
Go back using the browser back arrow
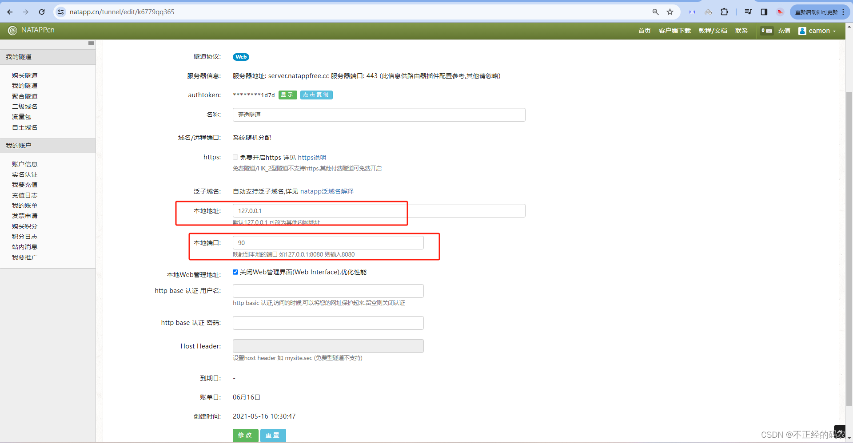click(10, 12)
